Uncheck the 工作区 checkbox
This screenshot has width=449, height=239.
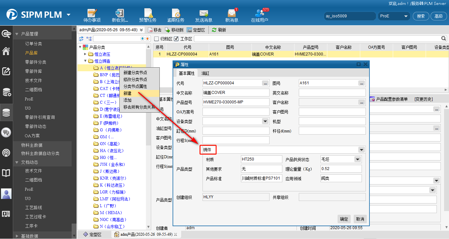point(176,39)
